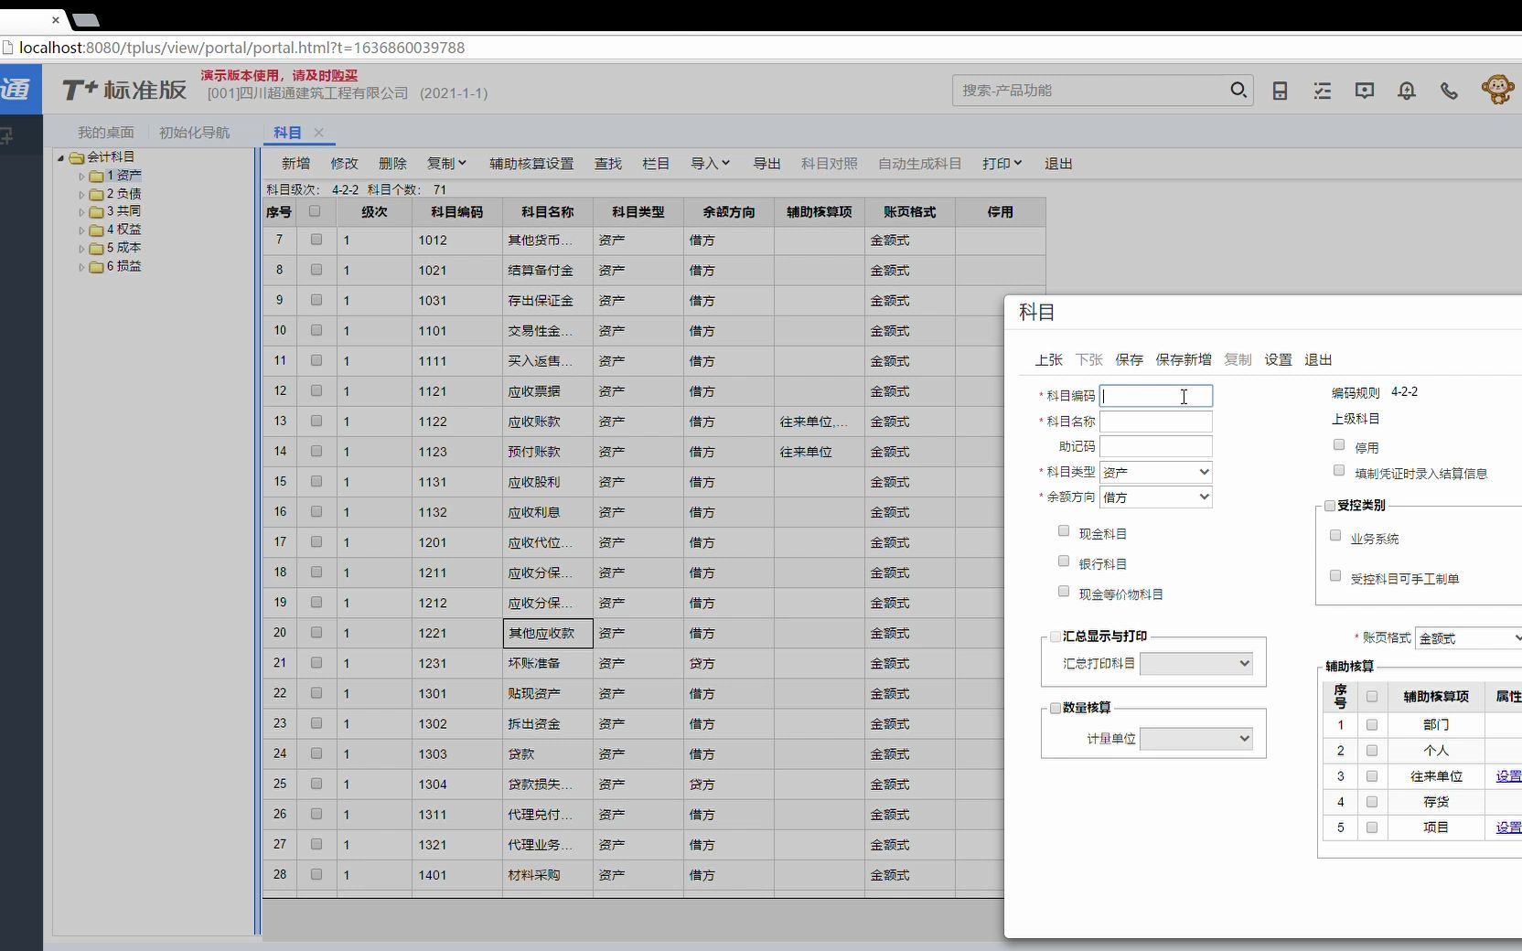Focus the 科目名称 input field
The width and height of the screenshot is (1522, 951).
click(1156, 422)
